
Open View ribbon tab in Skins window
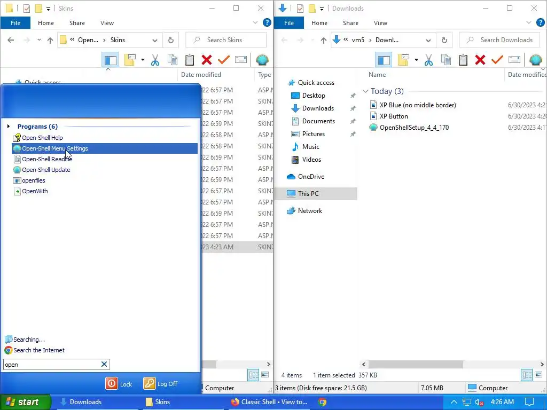[x=107, y=23]
